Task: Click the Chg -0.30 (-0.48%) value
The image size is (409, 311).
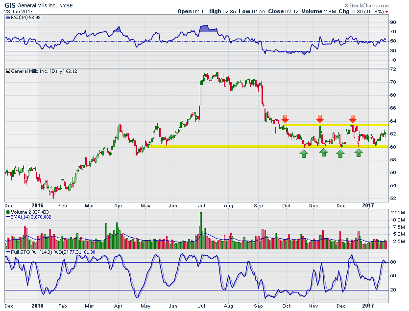Action: pyautogui.click(x=361, y=11)
